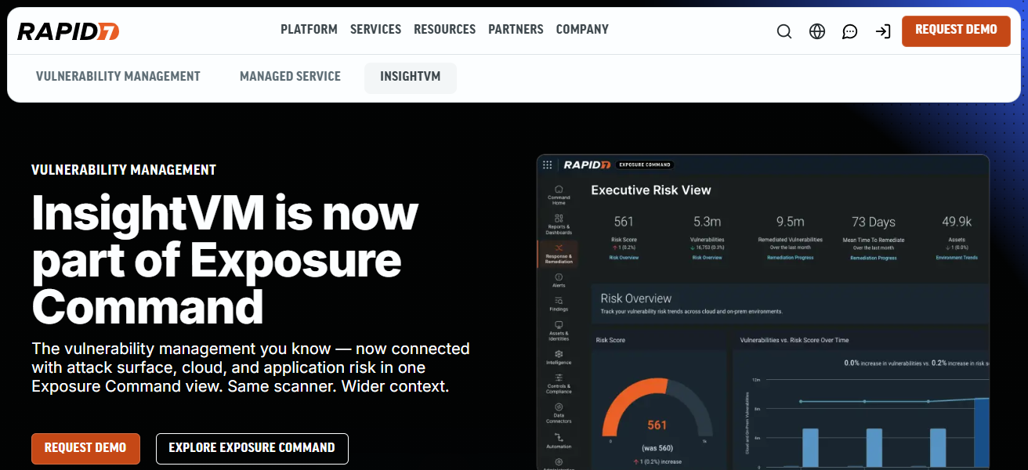1028x470 pixels.
Task: Open Risk Overview link under Vulnerabilities stat
Action: click(x=707, y=257)
